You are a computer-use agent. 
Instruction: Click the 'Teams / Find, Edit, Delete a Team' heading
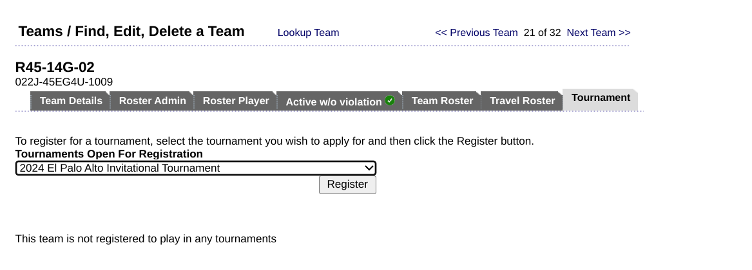[131, 32]
